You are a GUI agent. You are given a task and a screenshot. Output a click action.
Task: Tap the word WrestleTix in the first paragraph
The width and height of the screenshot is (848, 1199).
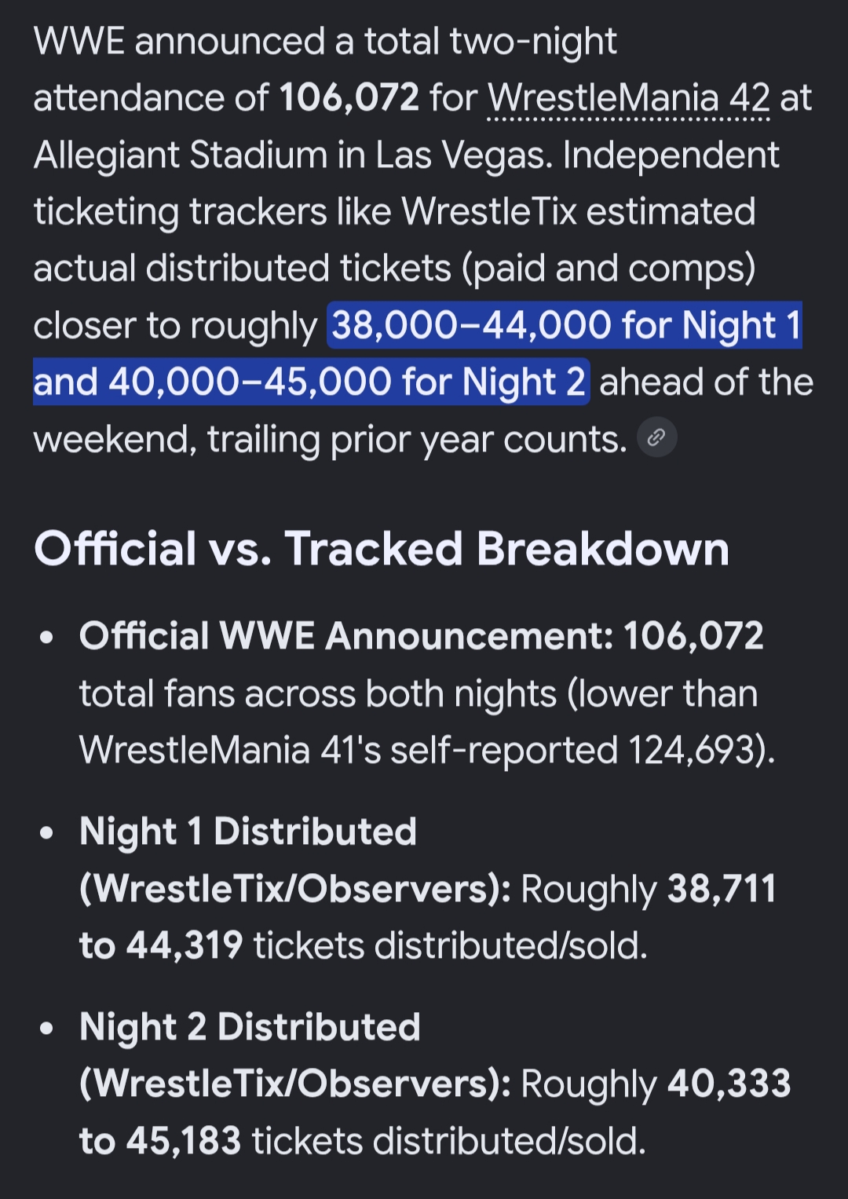[490, 211]
